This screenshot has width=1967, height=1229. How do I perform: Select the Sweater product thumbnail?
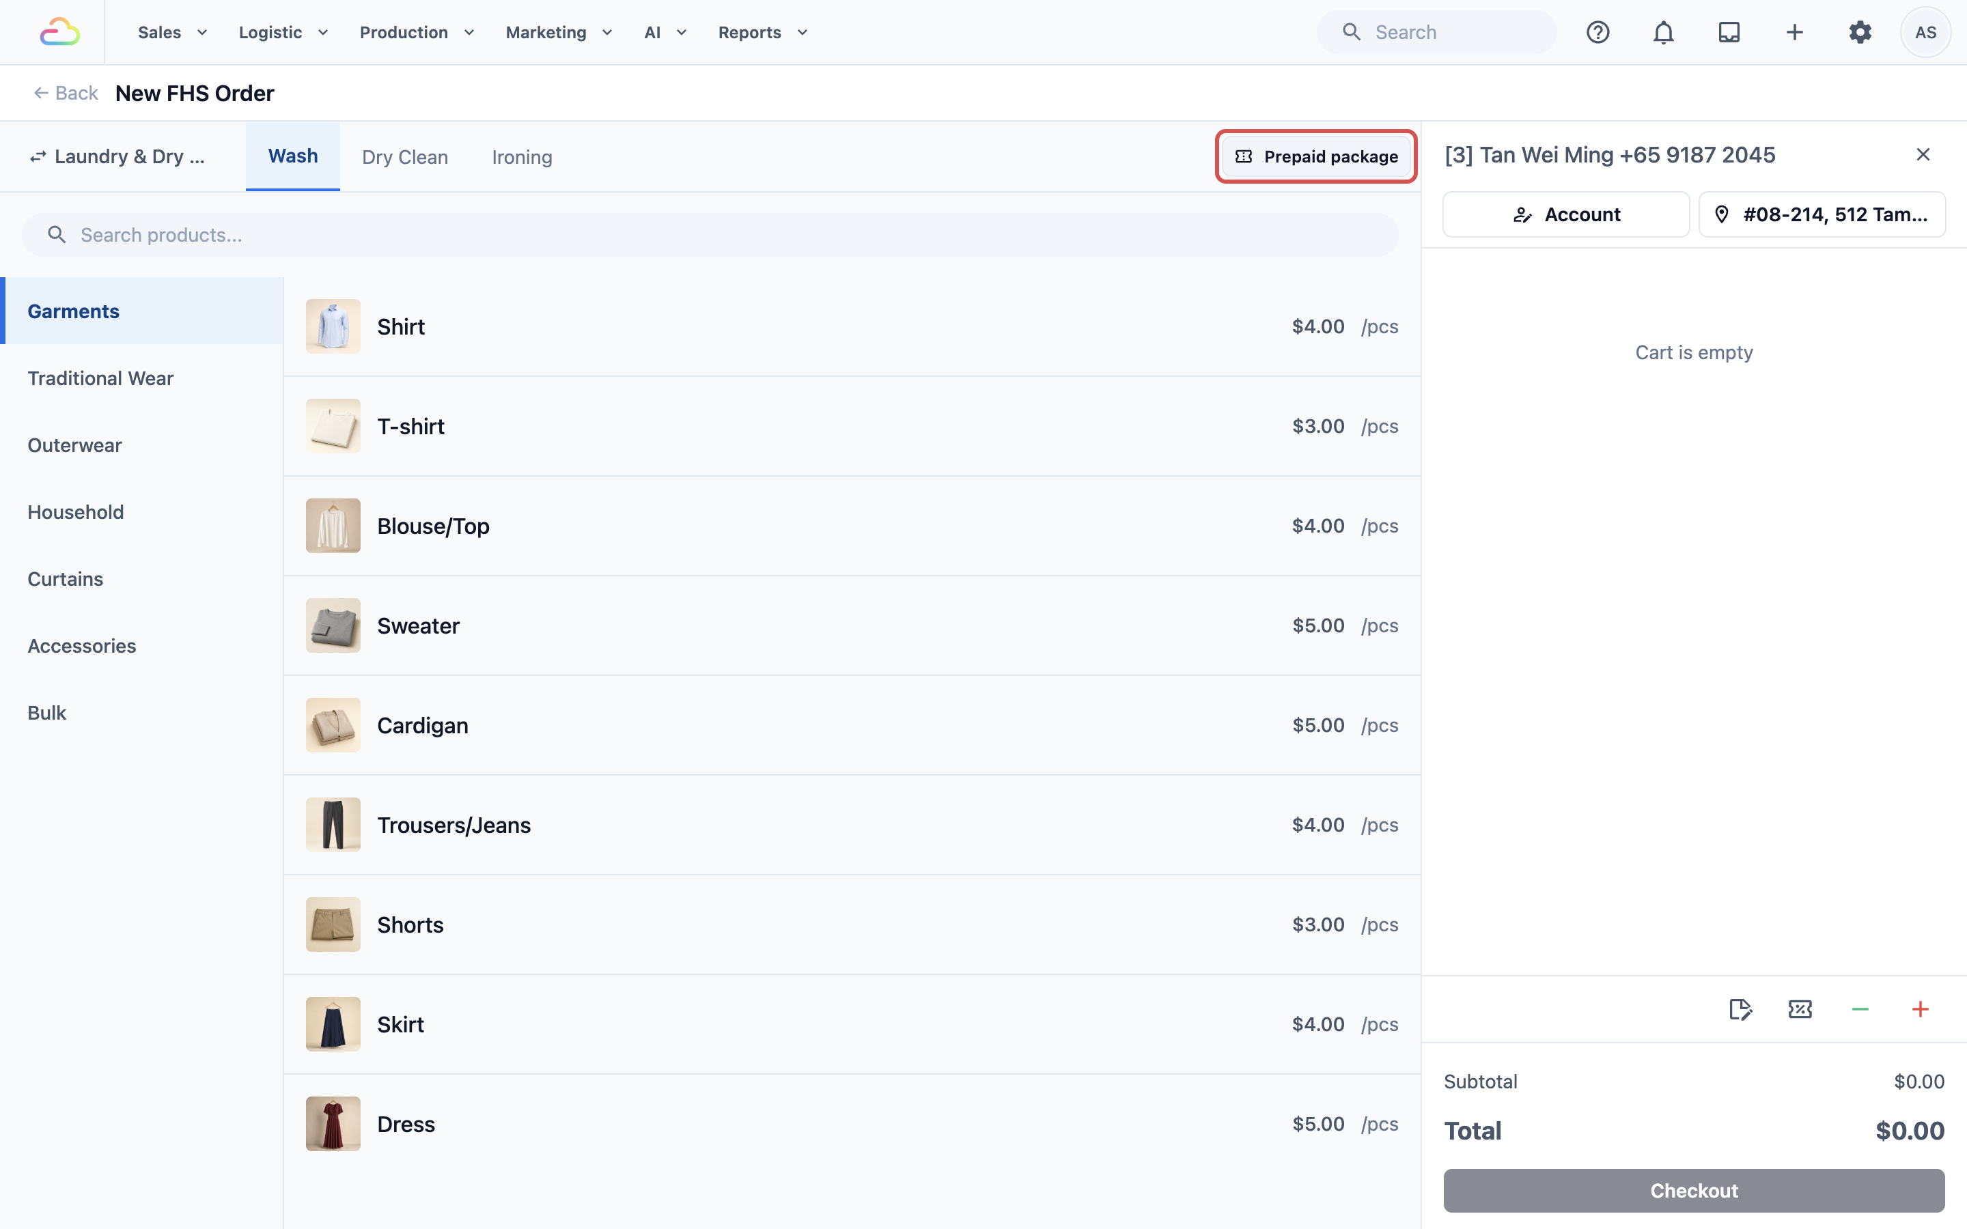[333, 625]
